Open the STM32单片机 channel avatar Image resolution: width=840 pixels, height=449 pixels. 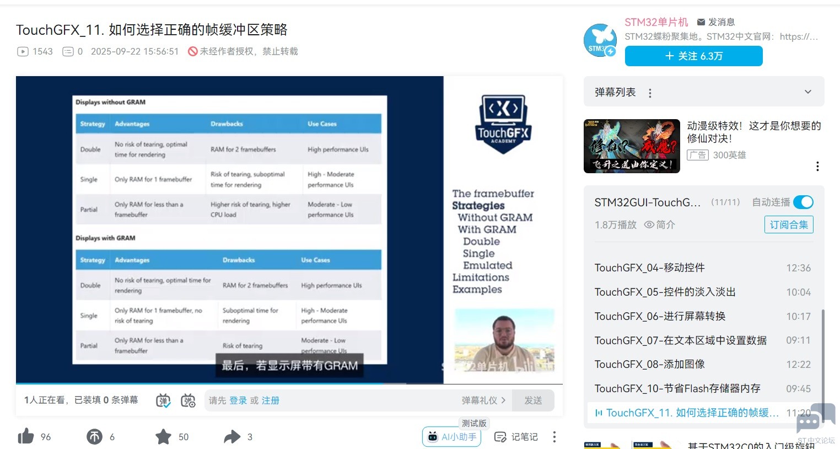(600, 41)
